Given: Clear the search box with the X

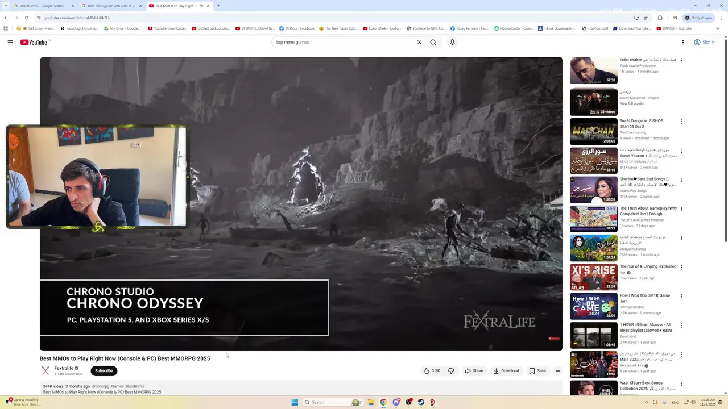Looking at the screenshot, I should (419, 42).
